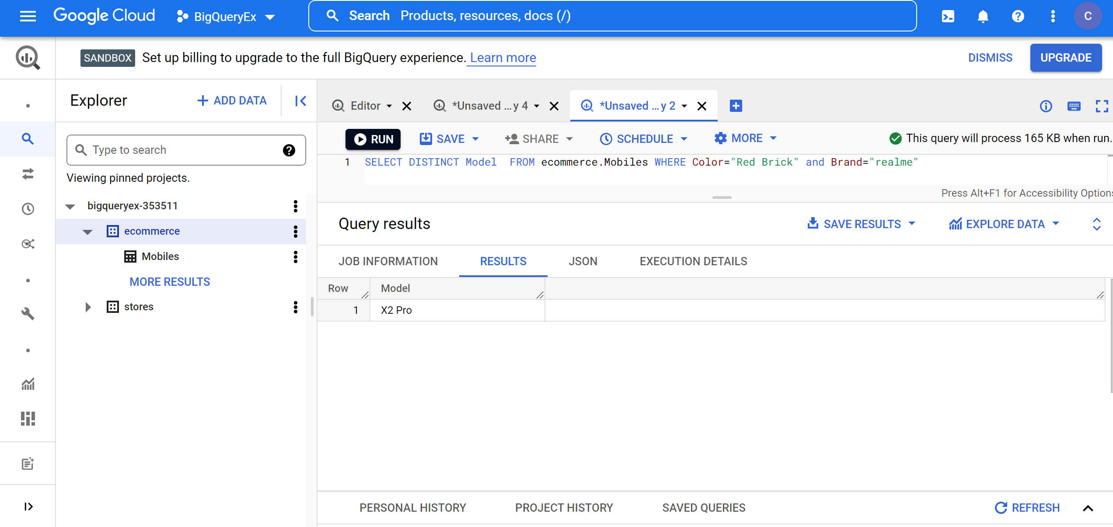Screen dimensions: 1113x527
Task: Expand the ecommerce dataset tree item
Action: [x=87, y=231]
